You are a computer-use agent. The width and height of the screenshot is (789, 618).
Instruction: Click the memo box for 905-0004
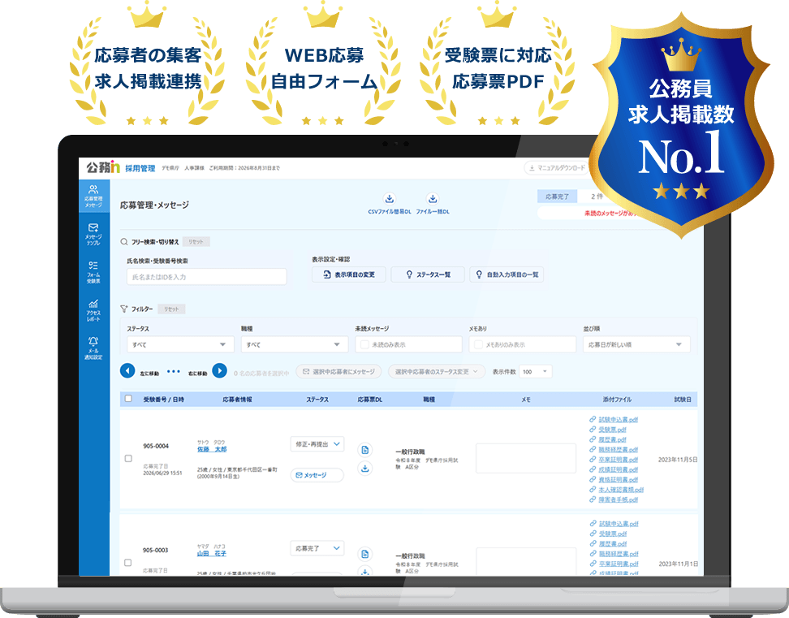click(x=526, y=458)
